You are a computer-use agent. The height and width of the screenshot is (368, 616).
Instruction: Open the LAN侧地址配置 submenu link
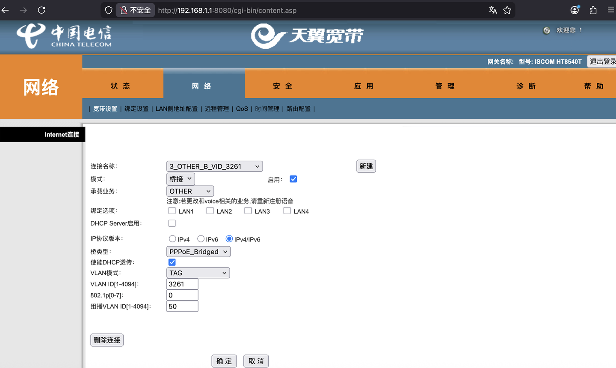point(177,109)
